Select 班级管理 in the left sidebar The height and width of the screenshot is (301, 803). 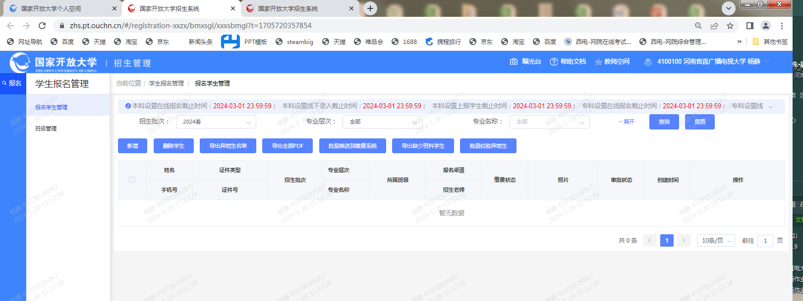(46, 129)
